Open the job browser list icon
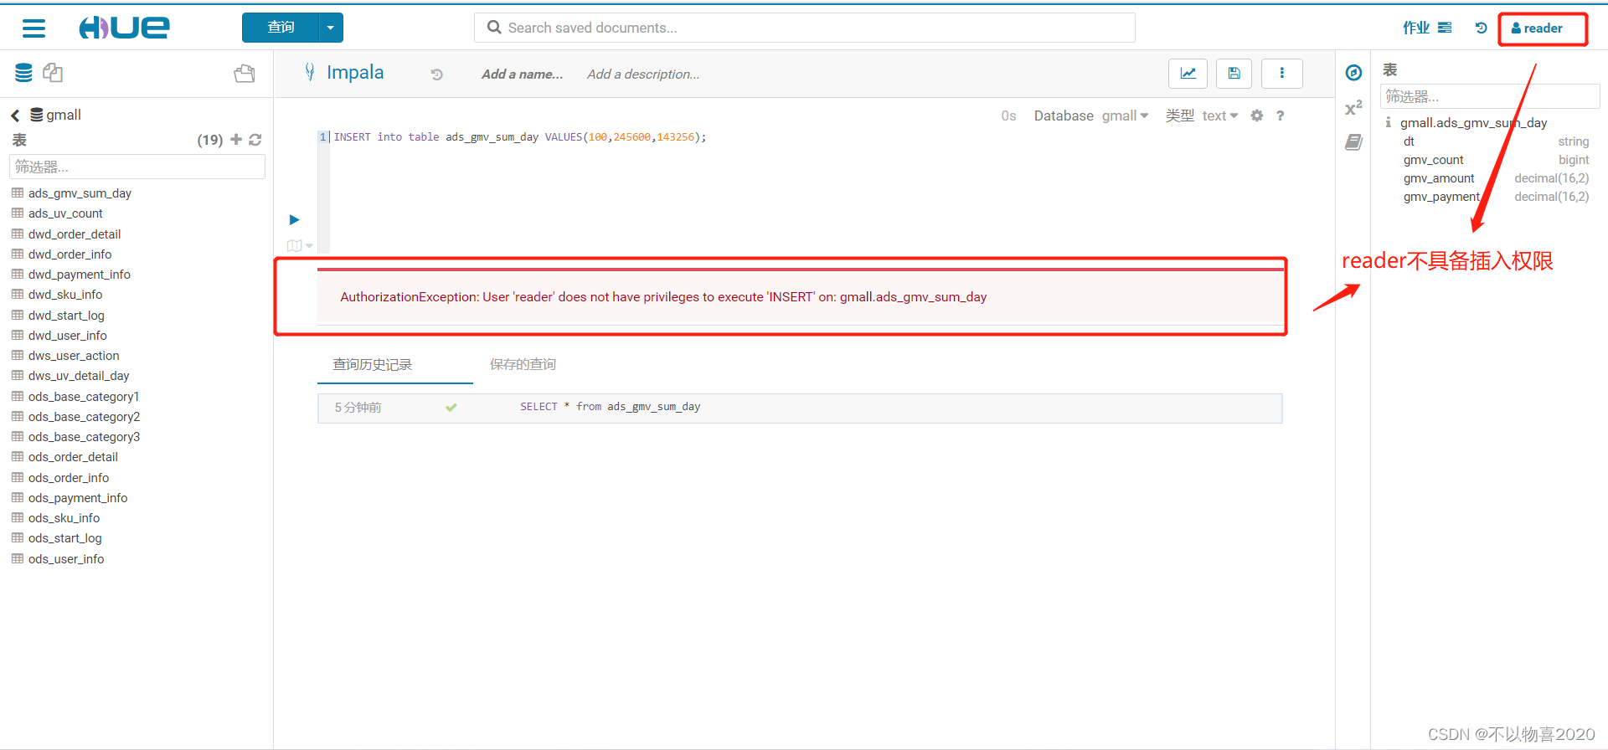Viewport: 1608px width, 750px height. click(x=1445, y=28)
